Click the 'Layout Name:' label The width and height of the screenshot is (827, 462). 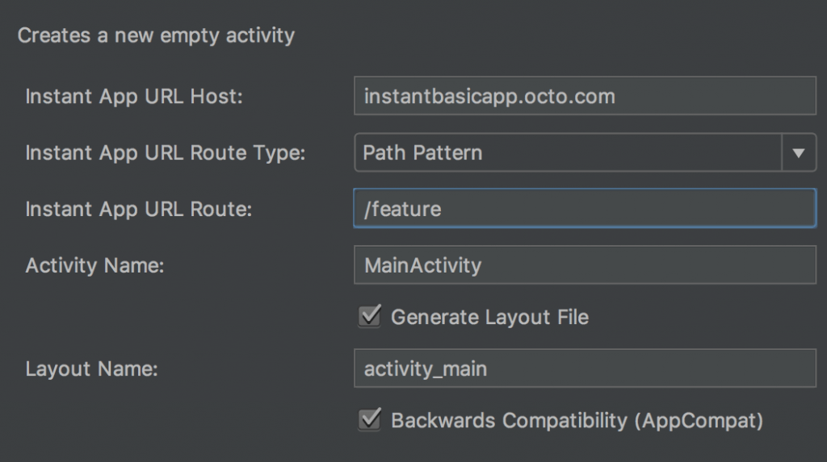[x=91, y=369]
